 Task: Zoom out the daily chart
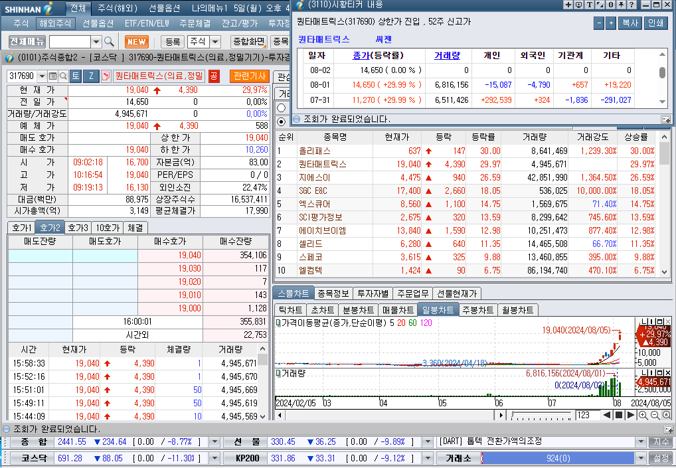coord(655,416)
